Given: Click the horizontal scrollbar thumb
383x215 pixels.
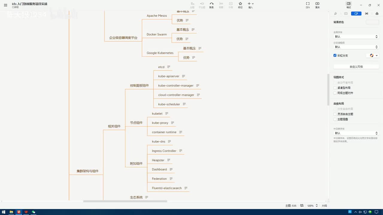Looking at the screenshot, I should (125, 201).
